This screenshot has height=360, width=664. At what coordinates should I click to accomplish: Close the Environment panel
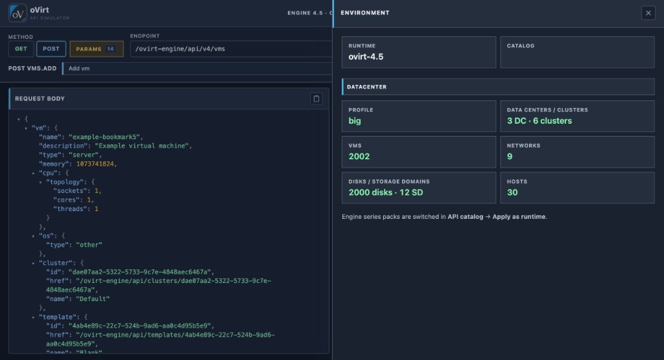pyautogui.click(x=648, y=13)
